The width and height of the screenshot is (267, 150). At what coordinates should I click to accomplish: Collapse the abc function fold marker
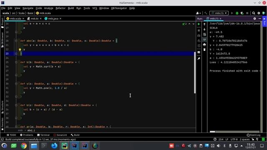[16, 41]
